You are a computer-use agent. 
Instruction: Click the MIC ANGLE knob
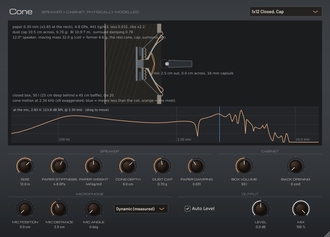94,209
